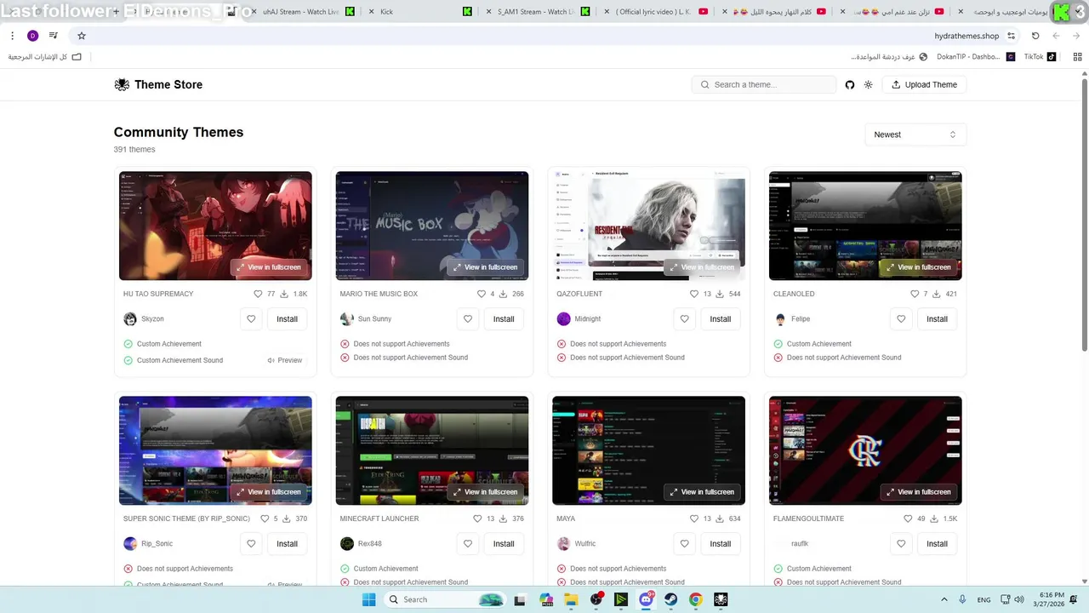Image resolution: width=1089 pixels, height=613 pixels.
Task: Favorite the FLAMENGOULTIMATE theme
Action: (901, 543)
